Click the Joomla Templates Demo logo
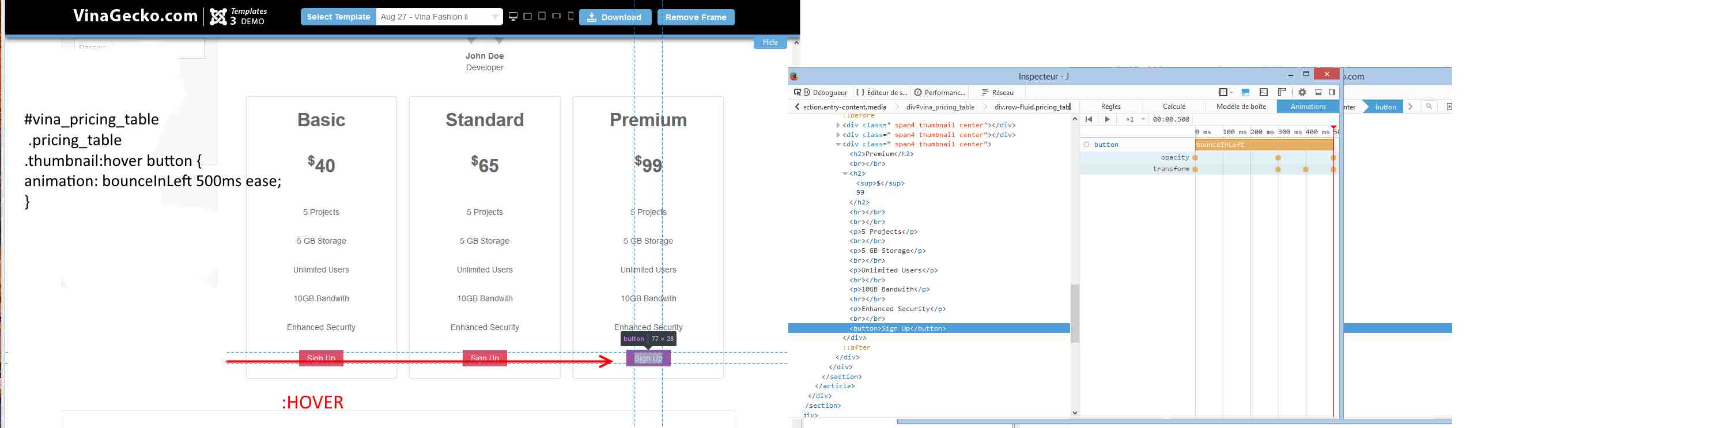 click(x=238, y=17)
